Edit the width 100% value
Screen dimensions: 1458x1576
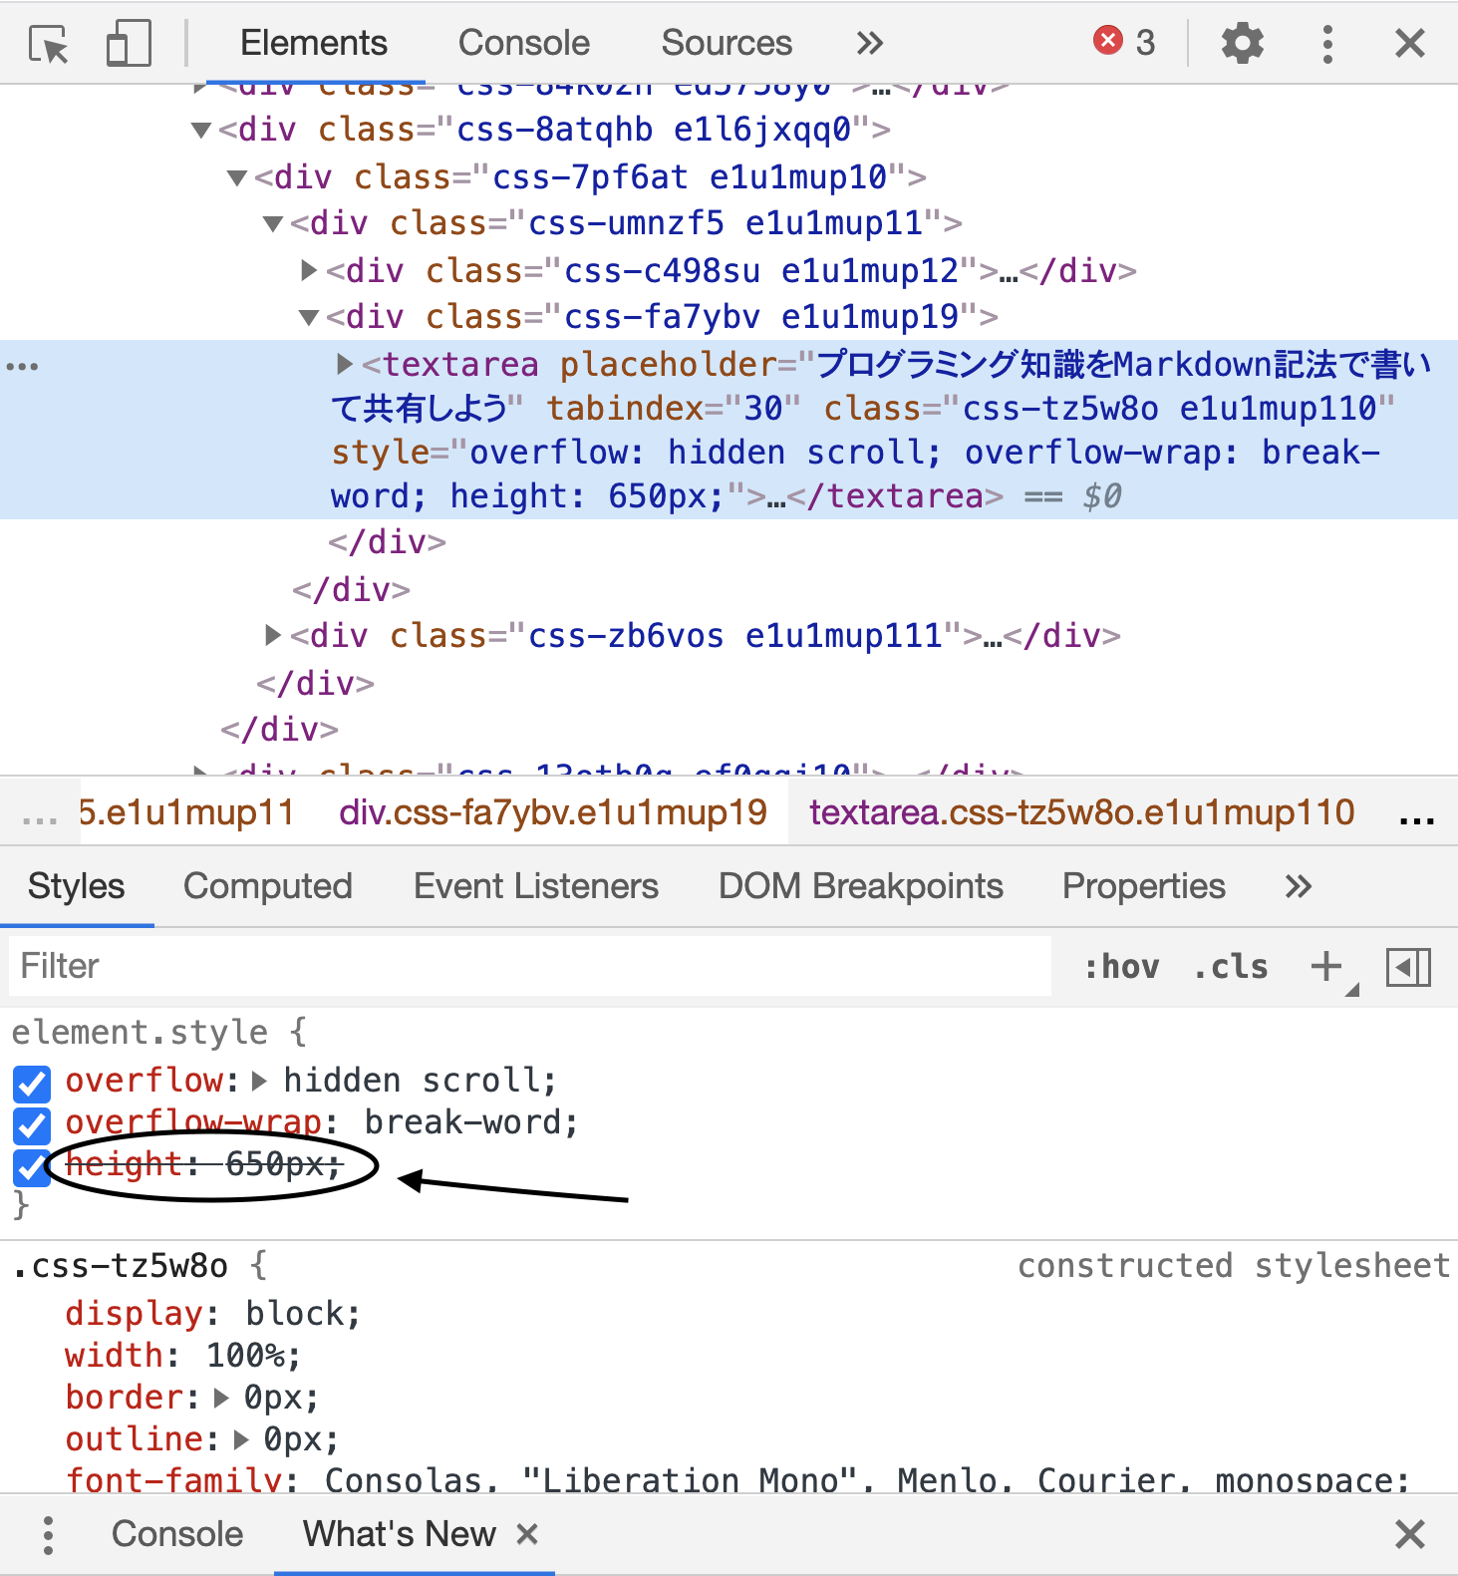click(246, 1355)
